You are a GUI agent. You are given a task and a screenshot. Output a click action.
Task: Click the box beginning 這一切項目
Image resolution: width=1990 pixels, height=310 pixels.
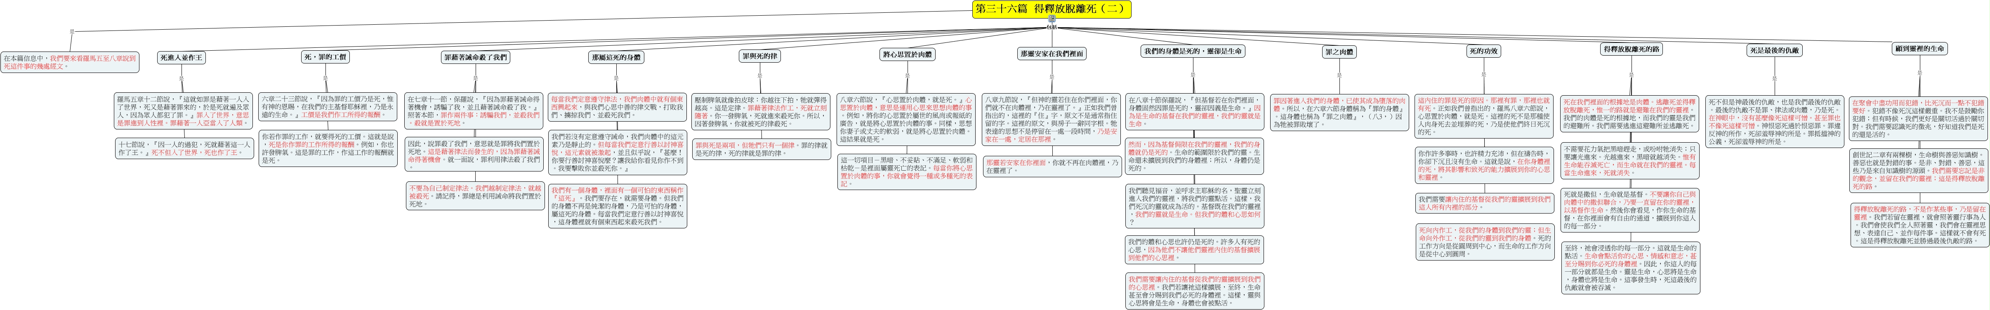pyautogui.click(x=908, y=171)
